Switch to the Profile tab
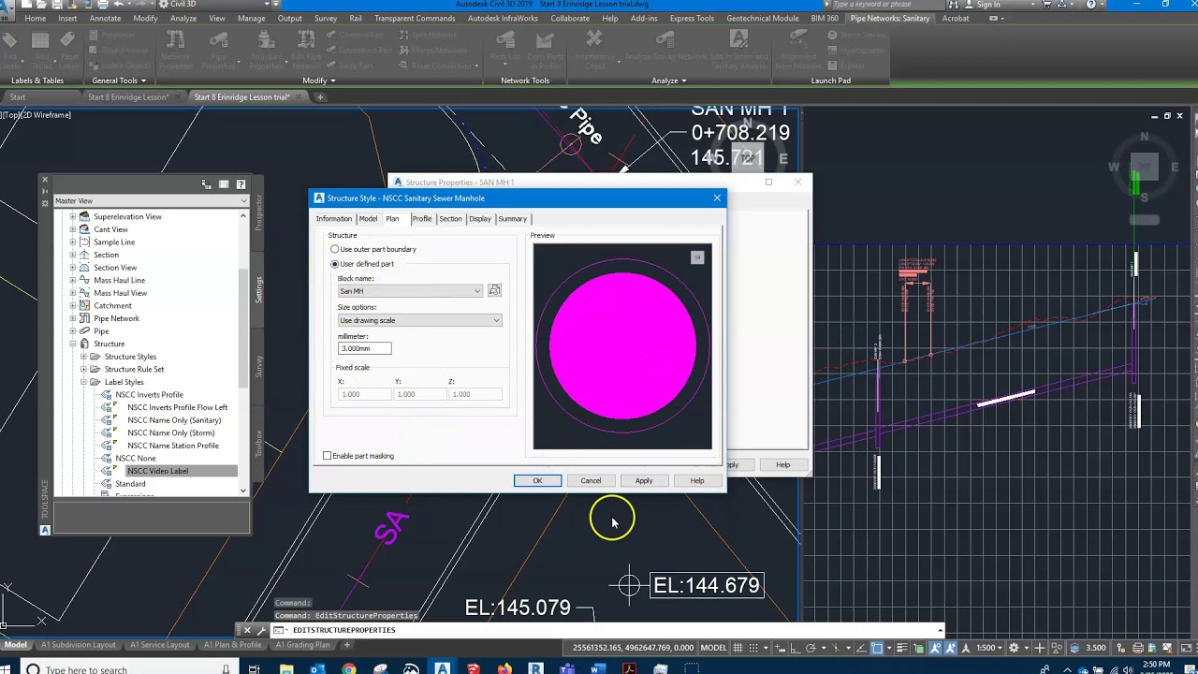This screenshot has width=1198, height=674. tap(422, 219)
